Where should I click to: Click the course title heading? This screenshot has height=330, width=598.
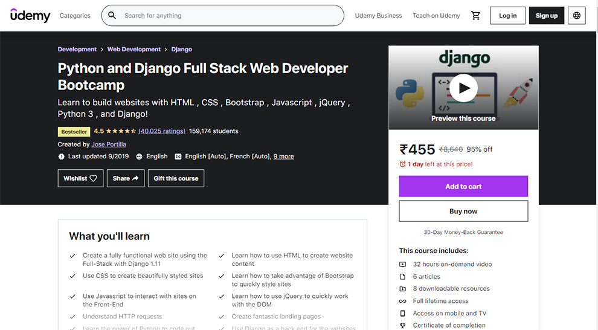click(203, 76)
